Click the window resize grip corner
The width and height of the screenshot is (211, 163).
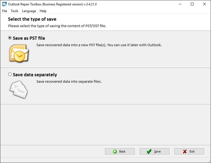tap(209, 161)
